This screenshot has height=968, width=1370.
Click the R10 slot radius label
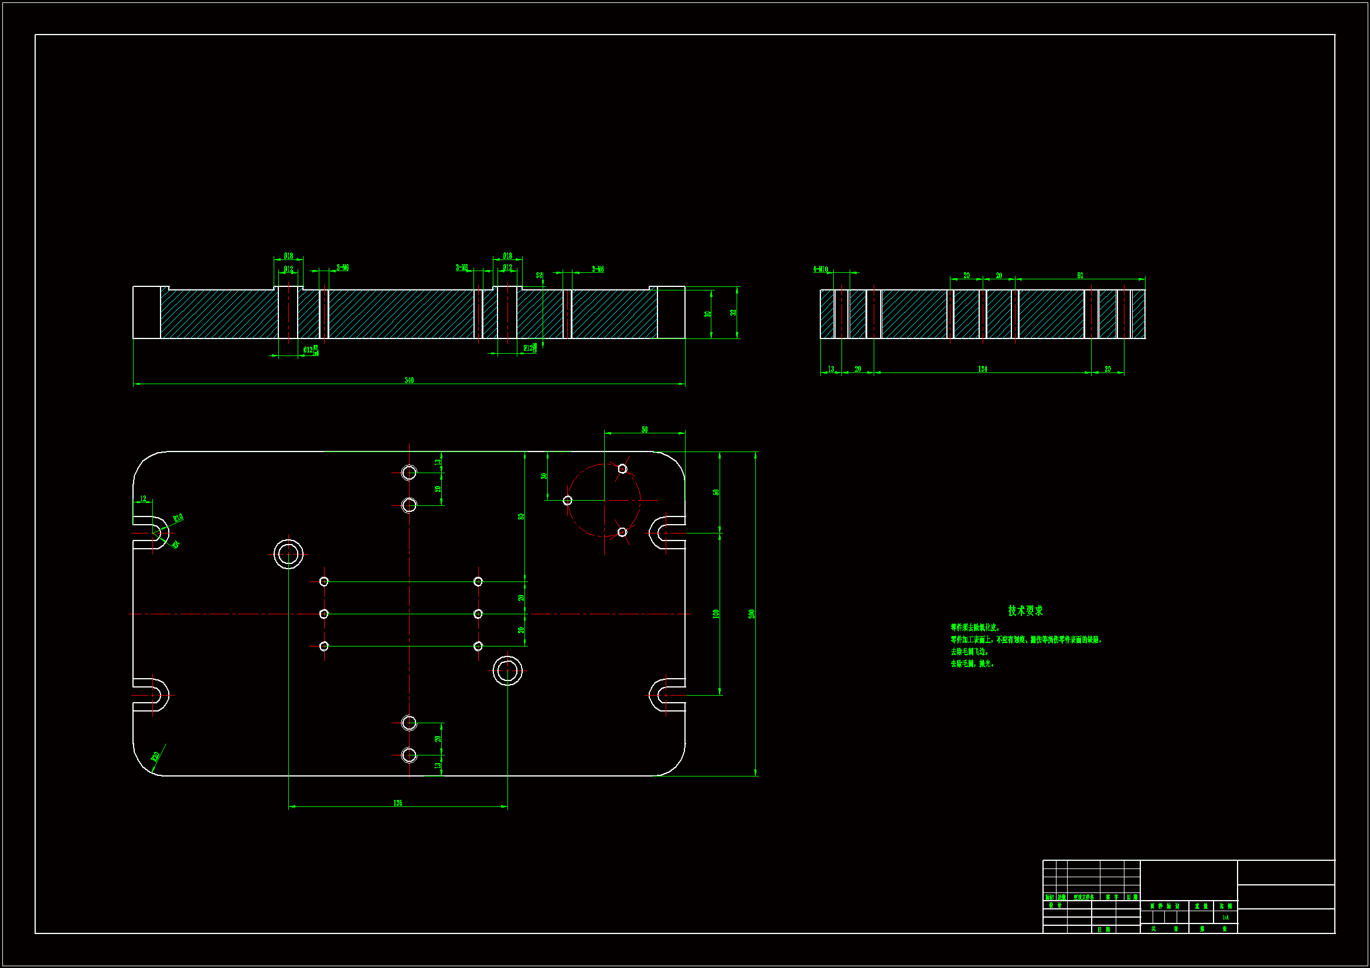coord(178,518)
